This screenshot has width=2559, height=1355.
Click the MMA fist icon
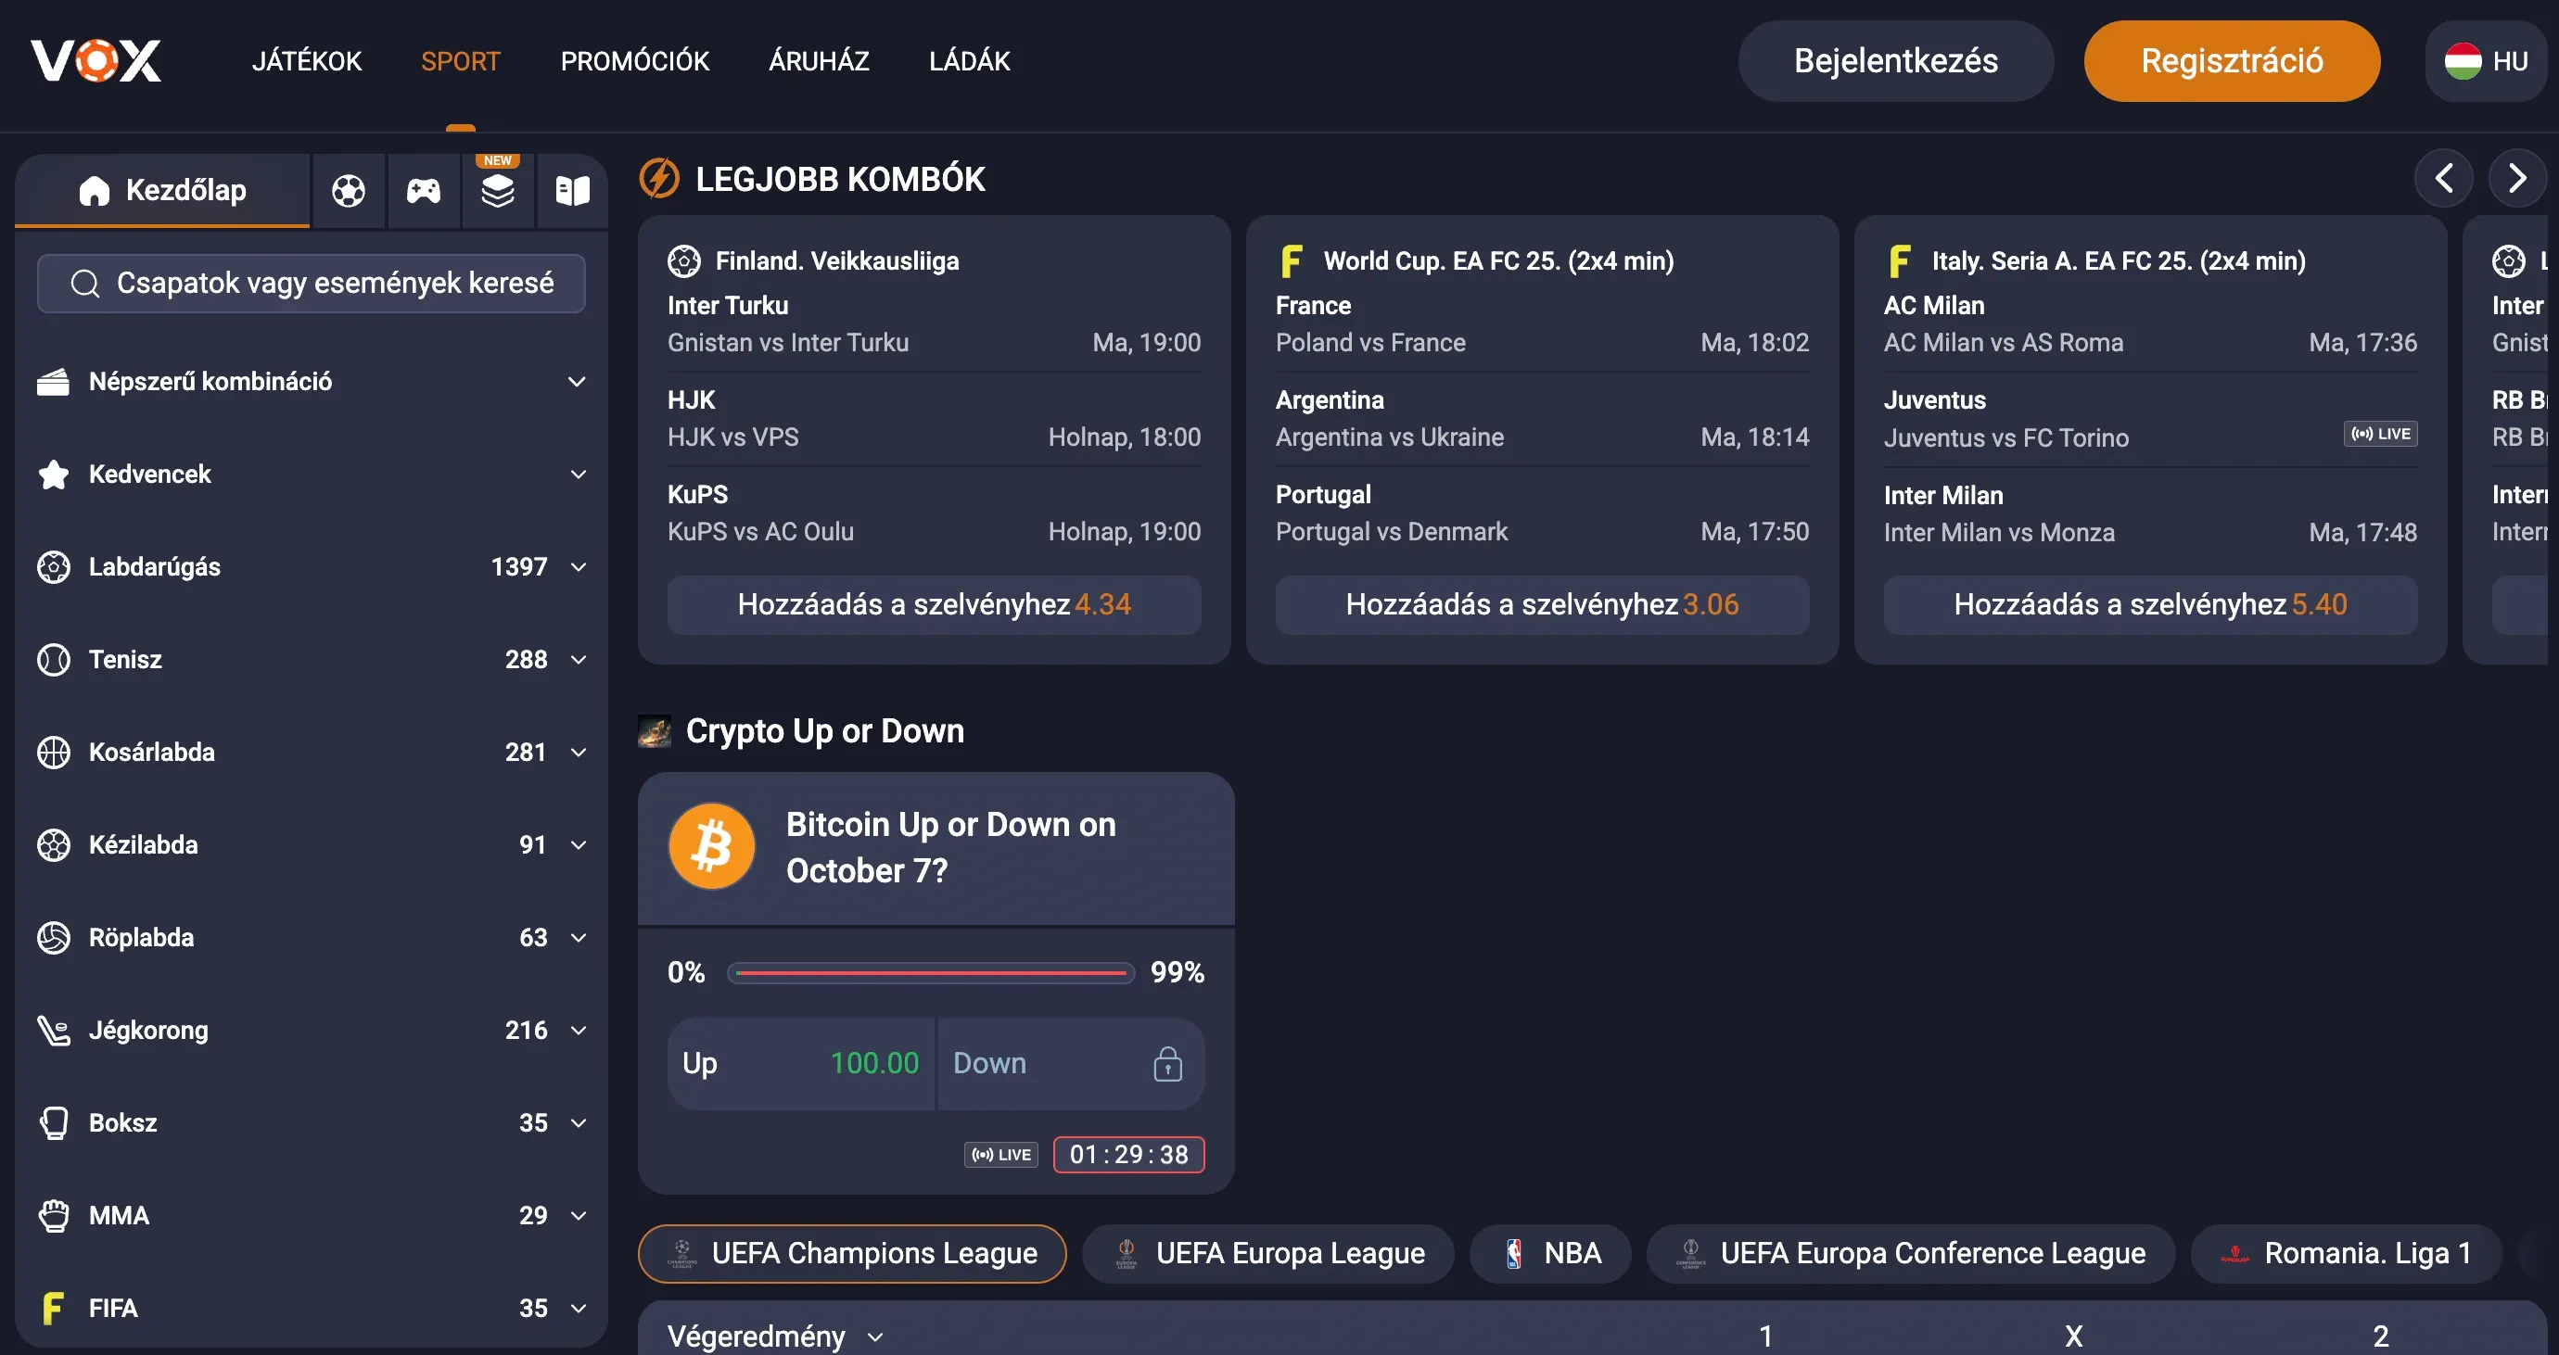point(54,1215)
